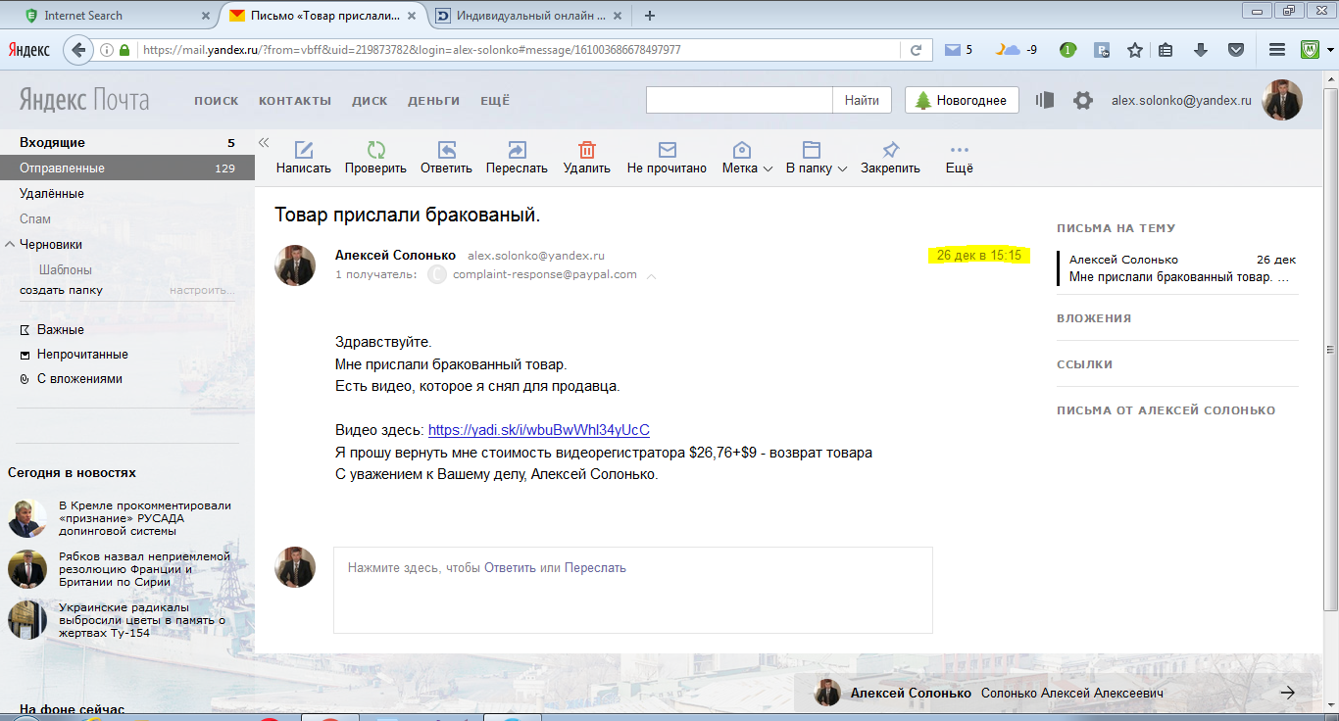The height and width of the screenshot is (721, 1339).
Task: Expand ПИСЬМА ОТ АЛЕКСЕЙ СОЛОНЬКО section
Action: (x=1165, y=410)
